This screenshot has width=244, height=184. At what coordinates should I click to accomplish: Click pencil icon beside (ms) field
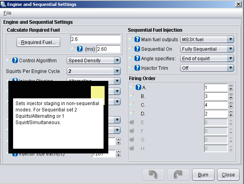point(73,48)
